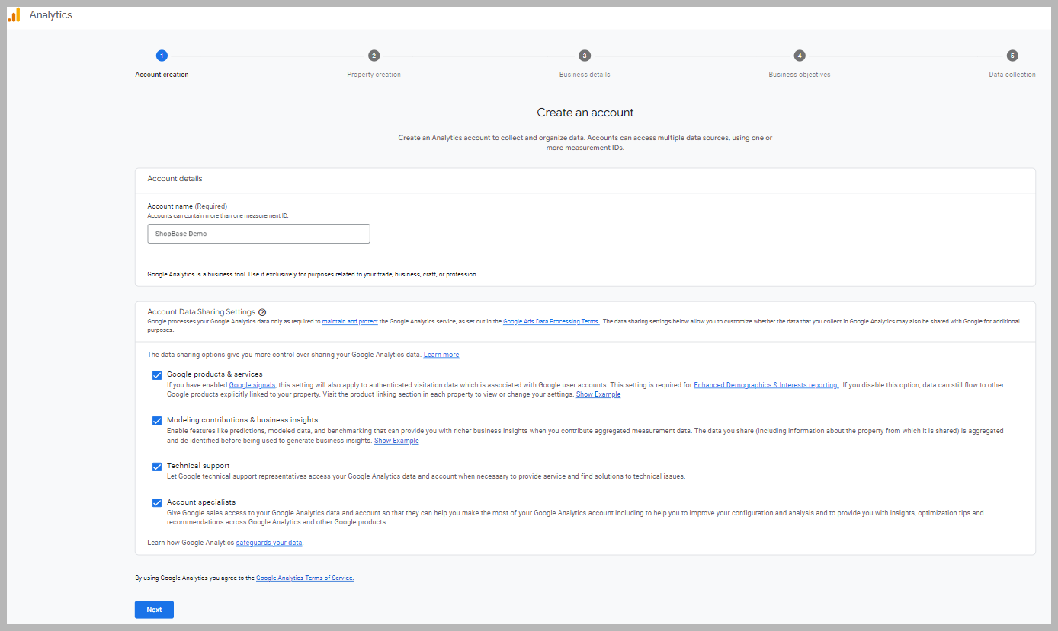Click the 'Technical support' option label
This screenshot has height=631, width=1058.
pos(198,466)
